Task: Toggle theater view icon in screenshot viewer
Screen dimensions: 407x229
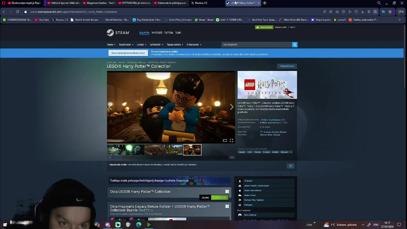Action: click(225, 140)
